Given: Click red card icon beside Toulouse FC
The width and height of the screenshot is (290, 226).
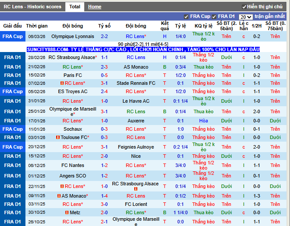Looking at the screenshot, I should pyautogui.click(x=57, y=137).
